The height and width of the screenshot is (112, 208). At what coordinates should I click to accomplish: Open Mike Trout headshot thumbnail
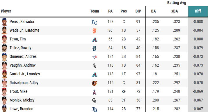click(4, 92)
